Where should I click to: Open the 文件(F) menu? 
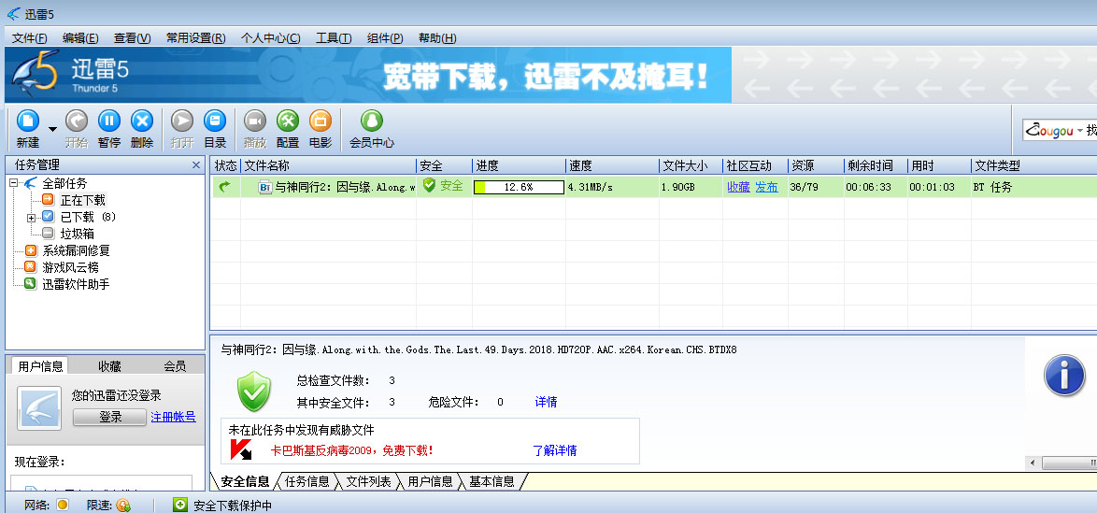pyautogui.click(x=29, y=37)
